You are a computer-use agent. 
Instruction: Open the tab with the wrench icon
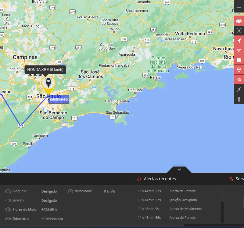[x=234, y=179]
